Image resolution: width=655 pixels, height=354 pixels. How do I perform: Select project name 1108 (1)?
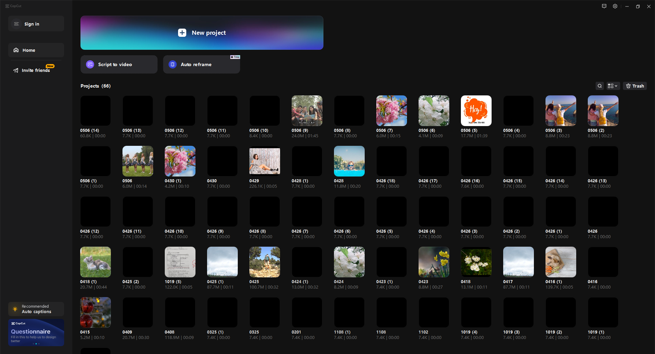342,332
